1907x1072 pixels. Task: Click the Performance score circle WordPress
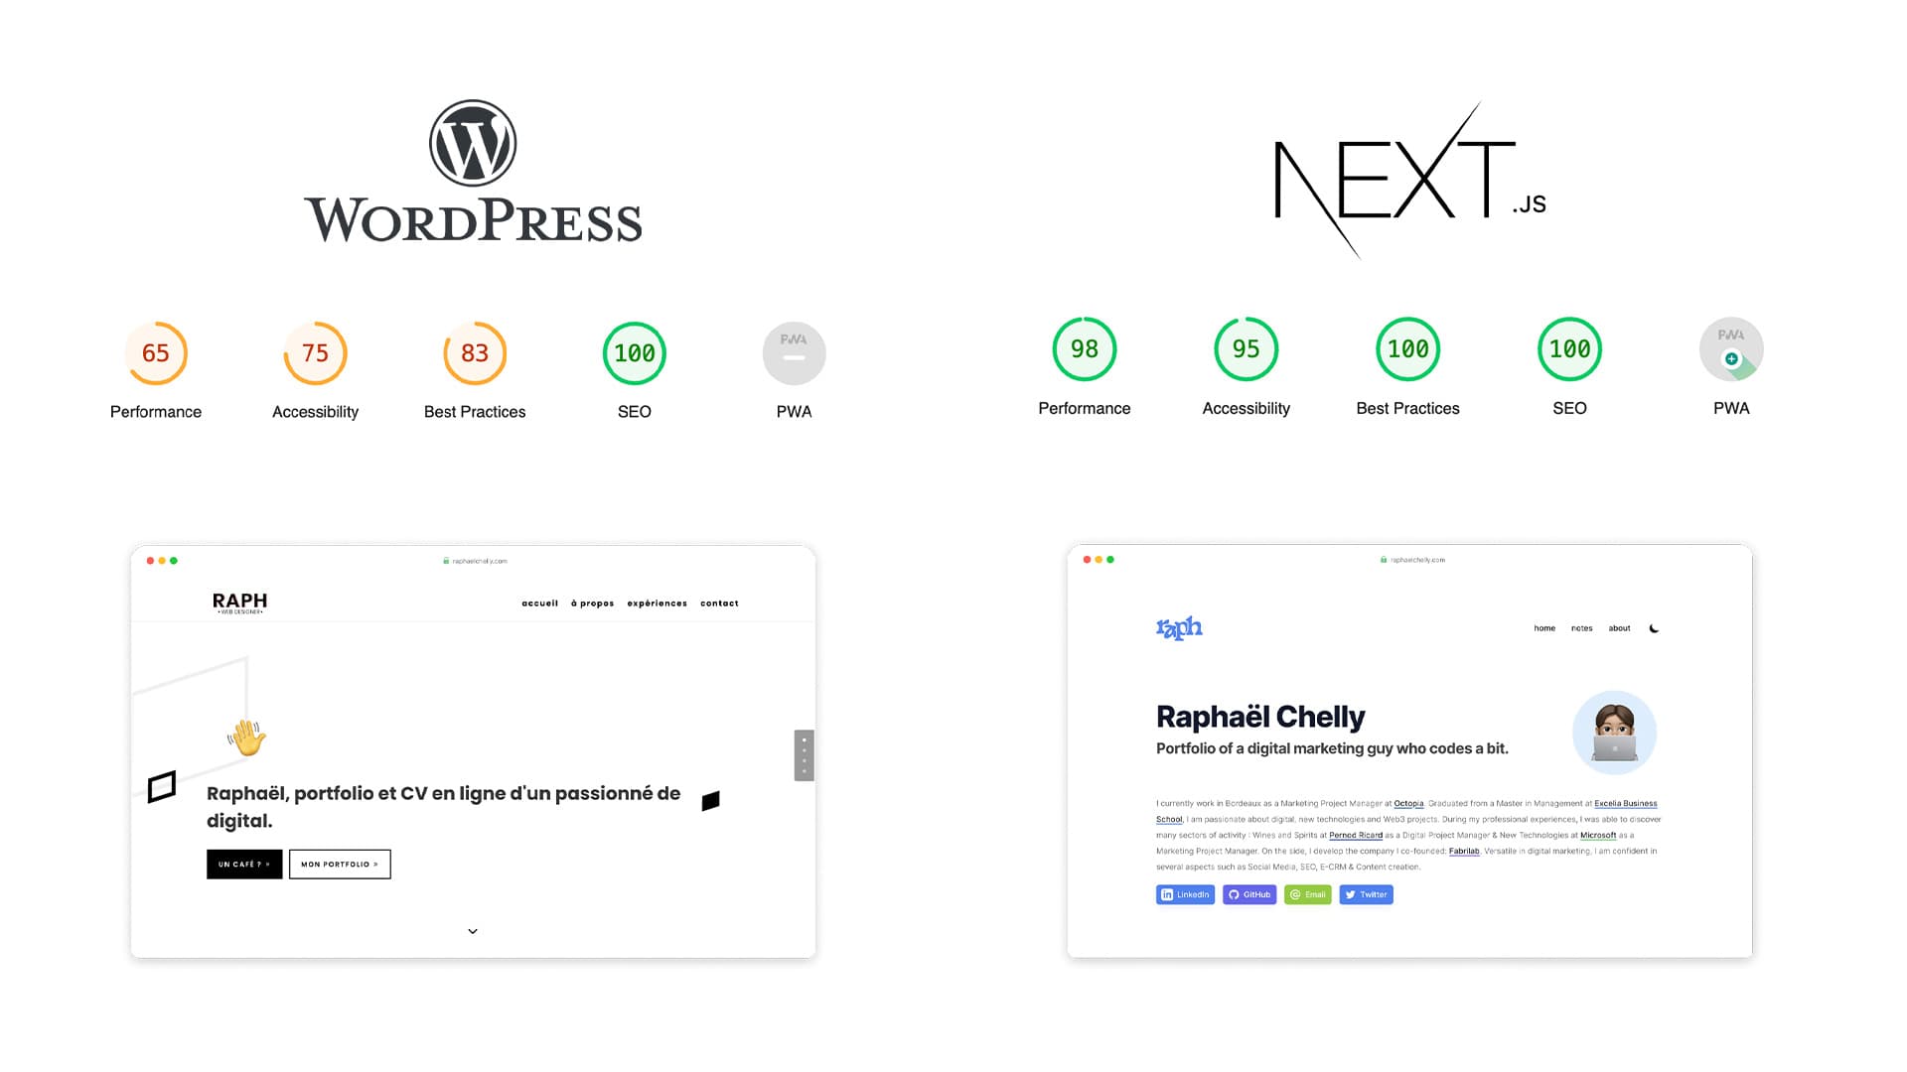[x=156, y=352]
